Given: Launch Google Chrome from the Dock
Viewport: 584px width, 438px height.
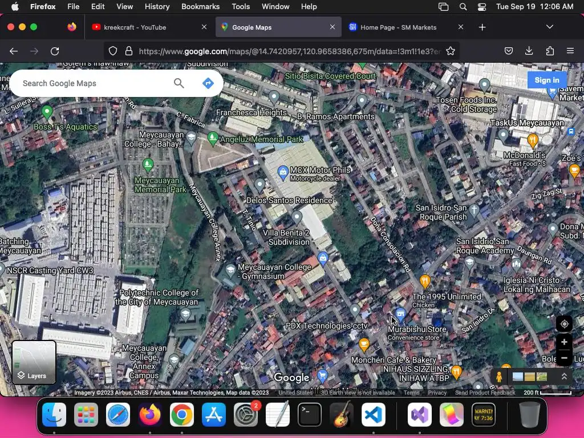Looking at the screenshot, I should (182, 415).
